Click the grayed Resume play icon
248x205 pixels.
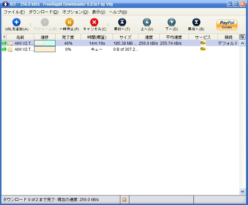click(45, 22)
